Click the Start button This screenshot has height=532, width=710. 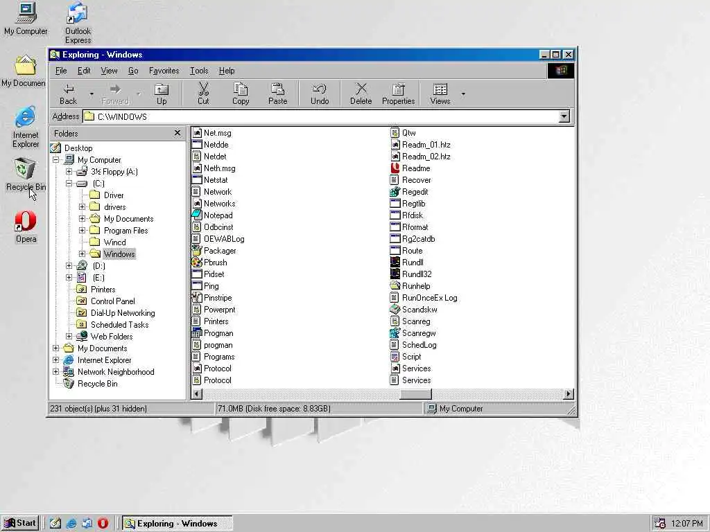(20, 523)
